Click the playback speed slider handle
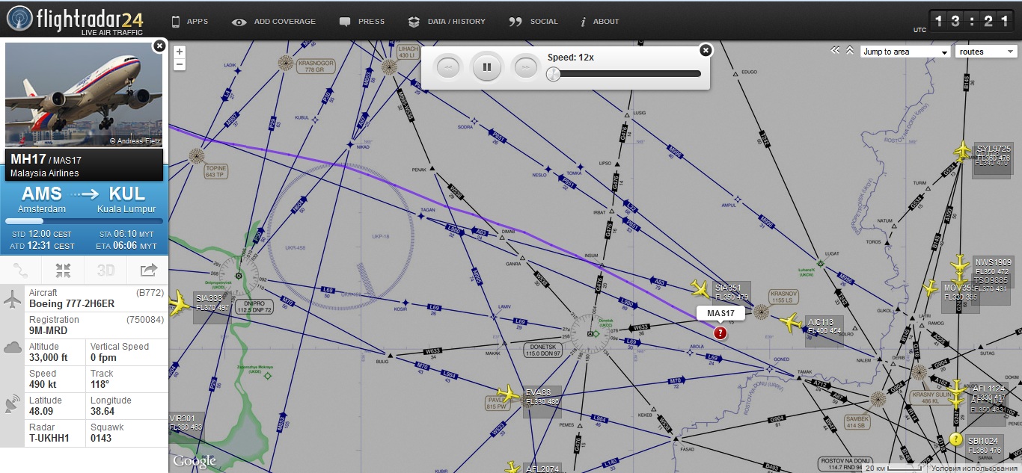Viewport: 1022px width, 473px height. coord(554,74)
